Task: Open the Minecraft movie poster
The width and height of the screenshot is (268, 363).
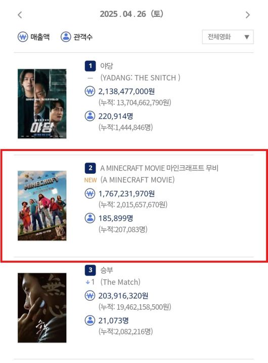Action: tap(42, 205)
